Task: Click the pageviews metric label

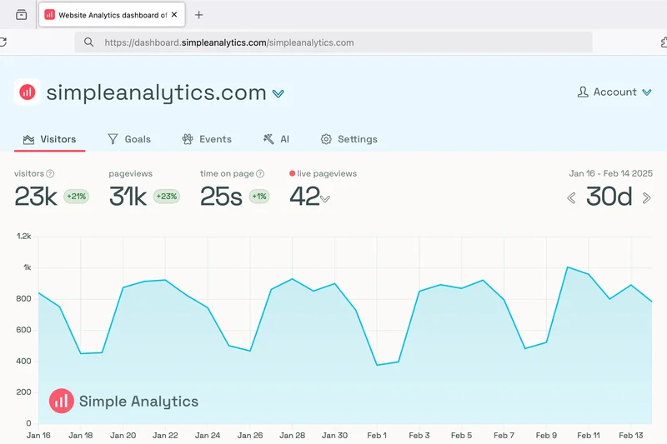Action: (131, 173)
